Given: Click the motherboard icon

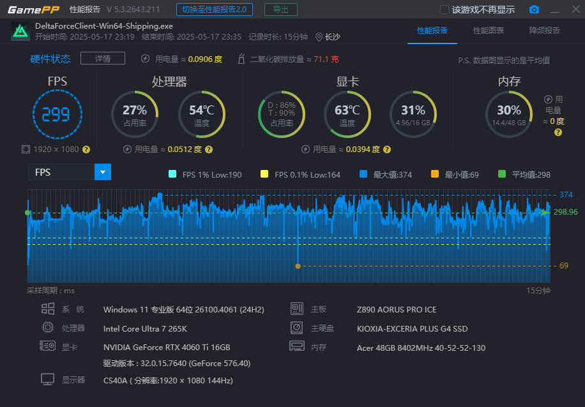Looking at the screenshot, I should [x=297, y=309].
